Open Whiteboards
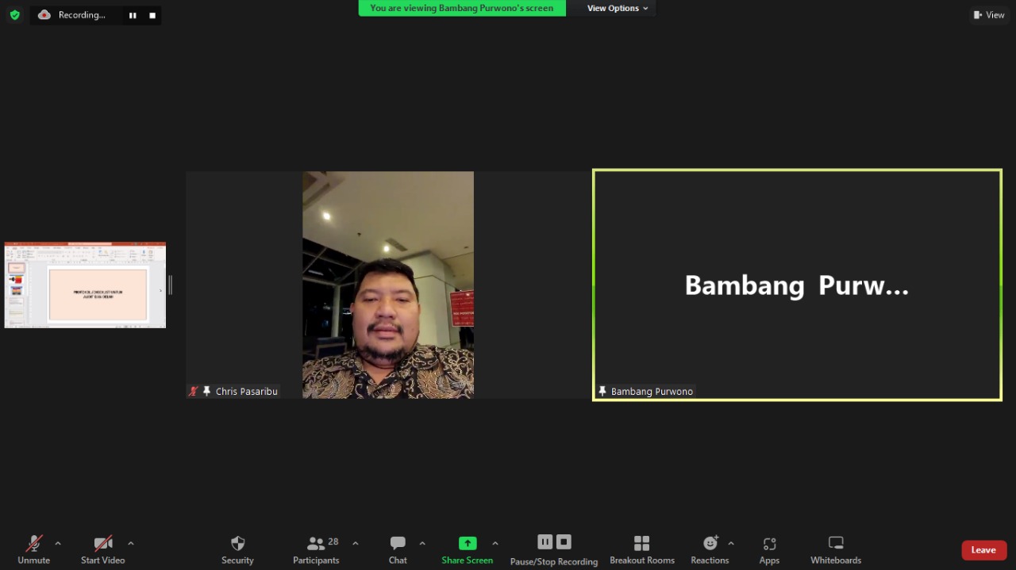 [x=835, y=549]
